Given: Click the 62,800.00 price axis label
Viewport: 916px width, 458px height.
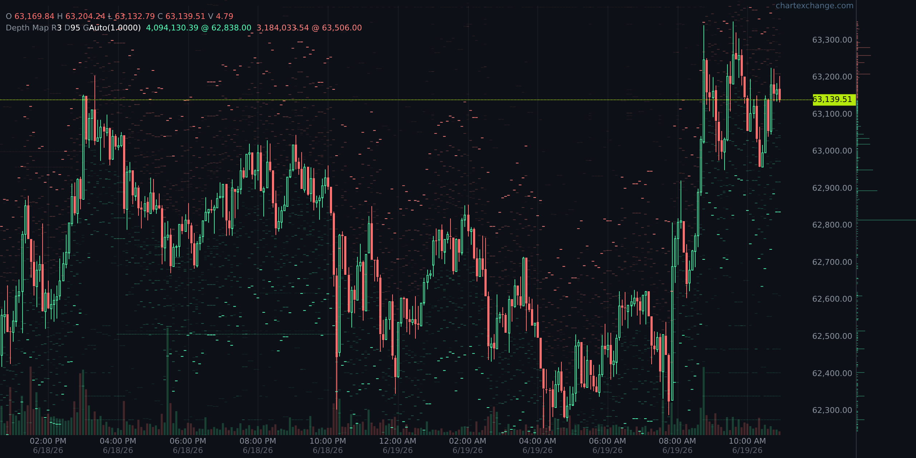Looking at the screenshot, I should coord(832,225).
